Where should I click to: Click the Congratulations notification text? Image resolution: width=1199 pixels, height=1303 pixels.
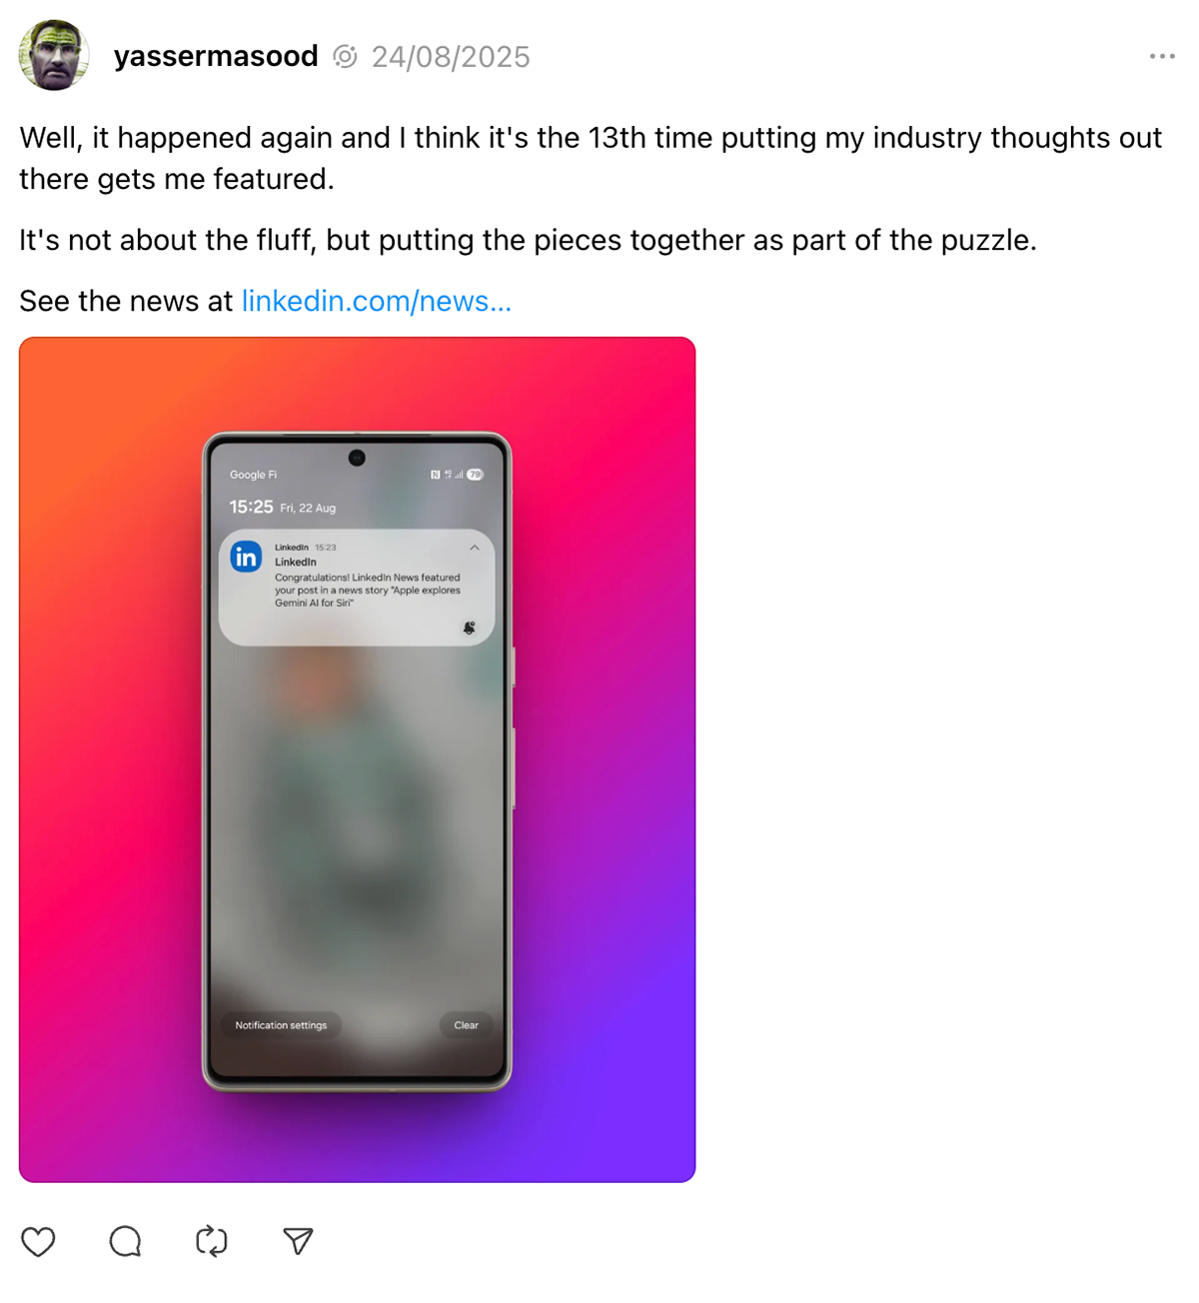pyautogui.click(x=368, y=590)
